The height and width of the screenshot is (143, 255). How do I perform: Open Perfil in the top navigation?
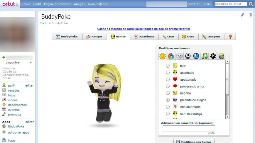coord(37,4)
